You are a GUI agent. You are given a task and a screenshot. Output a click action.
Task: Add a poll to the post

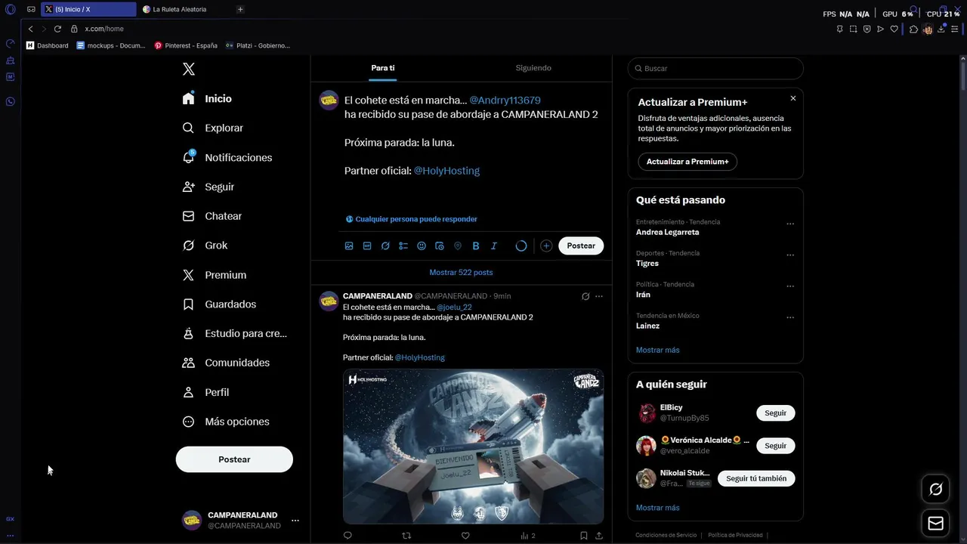click(x=403, y=246)
